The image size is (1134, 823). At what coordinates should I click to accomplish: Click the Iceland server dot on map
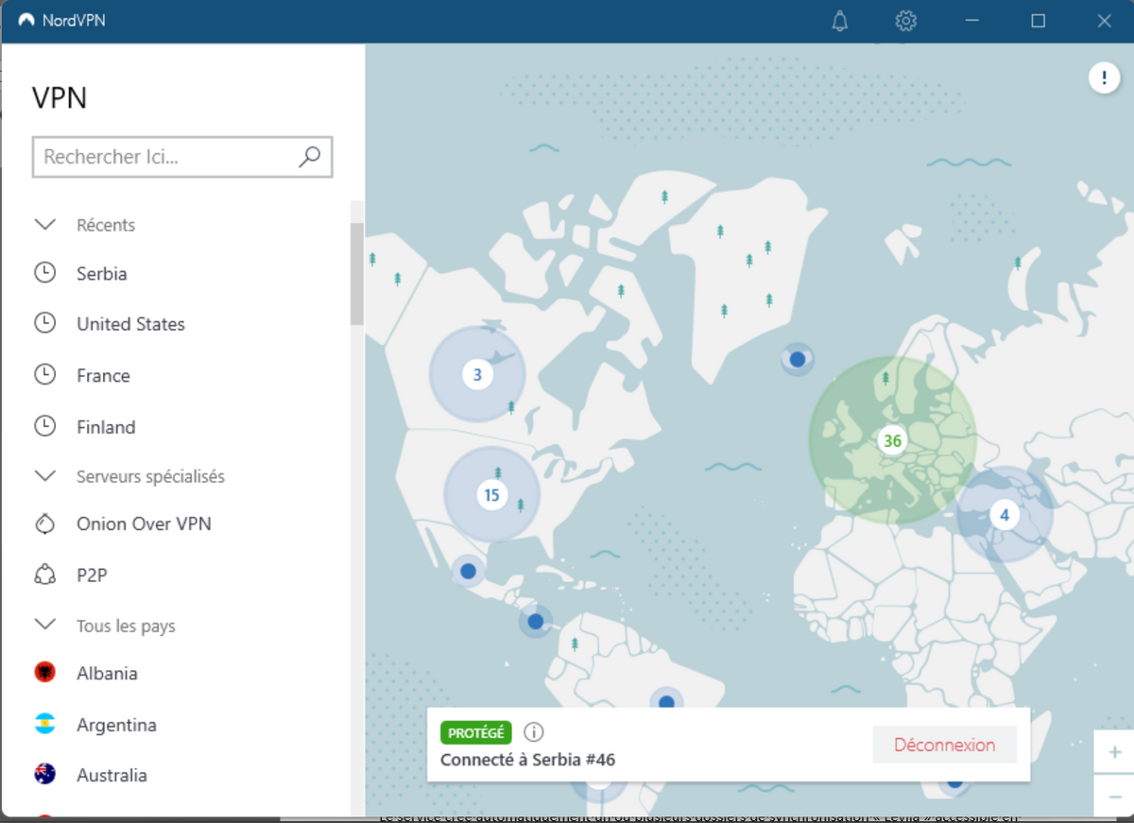[x=798, y=359]
